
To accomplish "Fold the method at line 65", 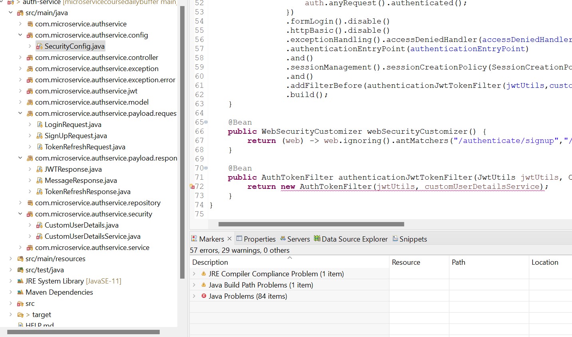I will click(x=206, y=122).
